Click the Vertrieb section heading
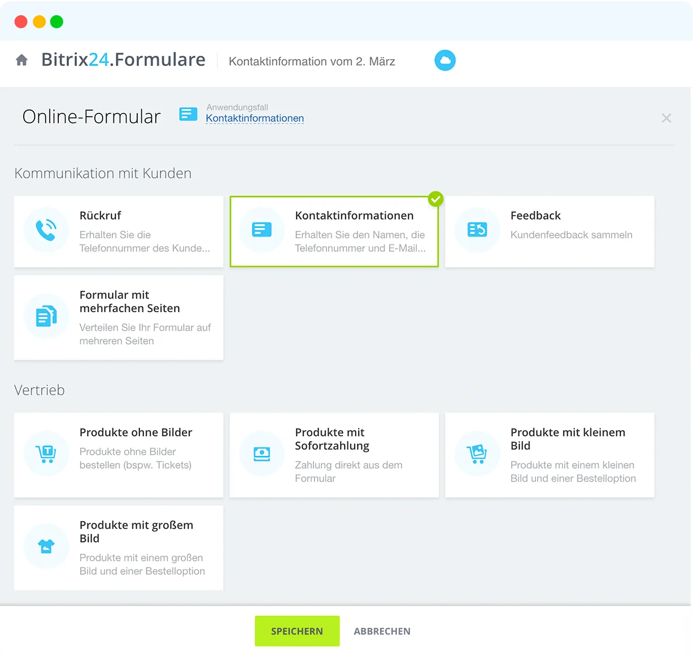 point(40,390)
